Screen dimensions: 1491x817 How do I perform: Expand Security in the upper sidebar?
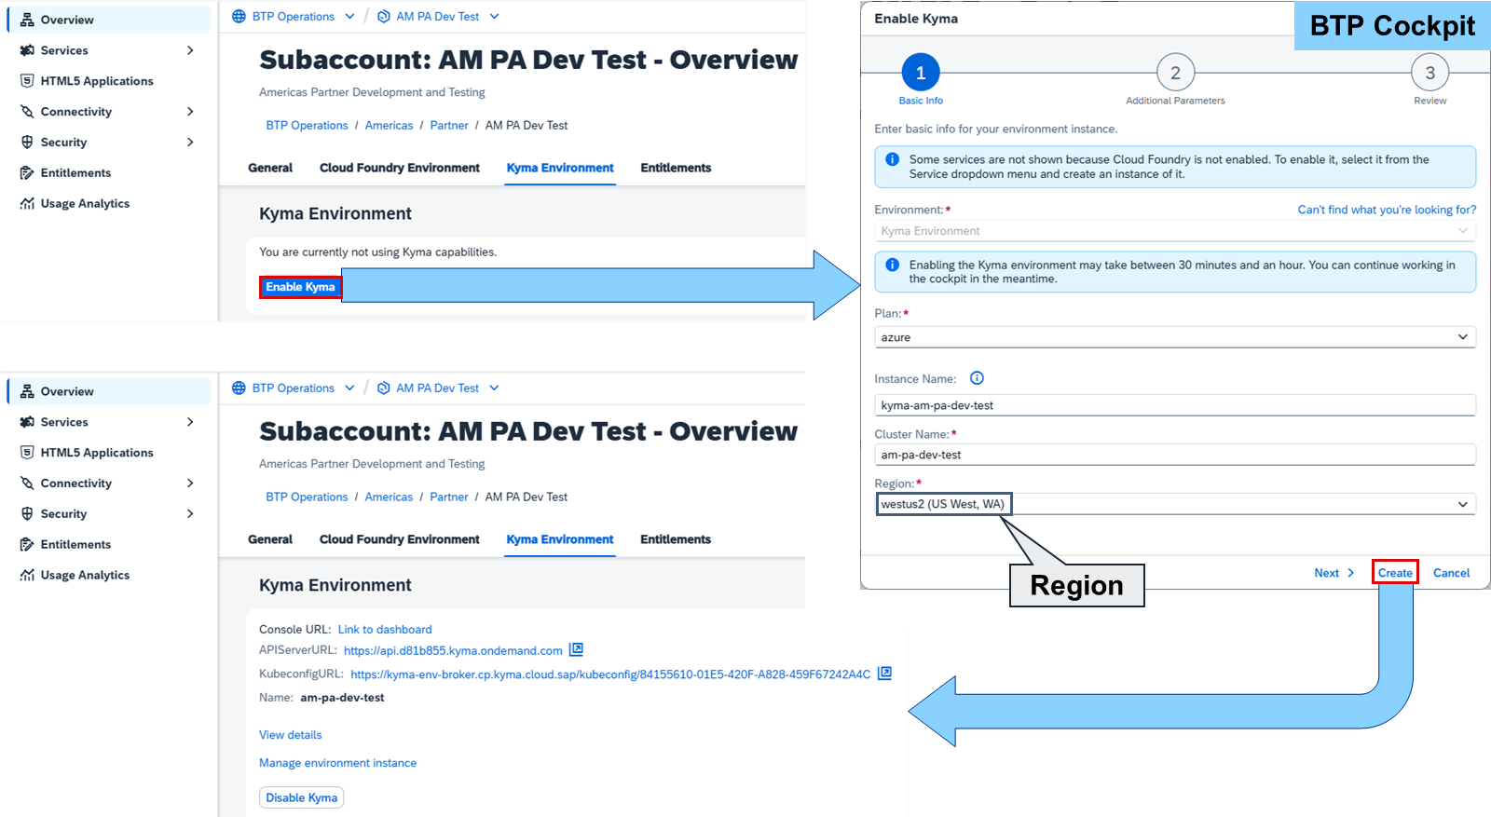click(190, 143)
